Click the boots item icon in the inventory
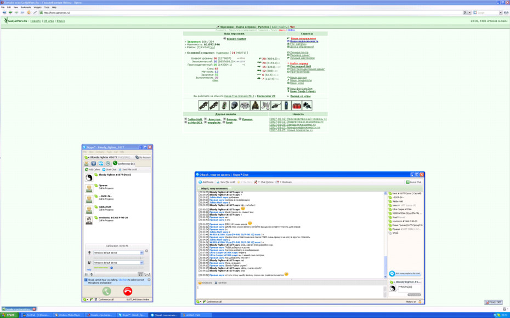 [265, 106]
